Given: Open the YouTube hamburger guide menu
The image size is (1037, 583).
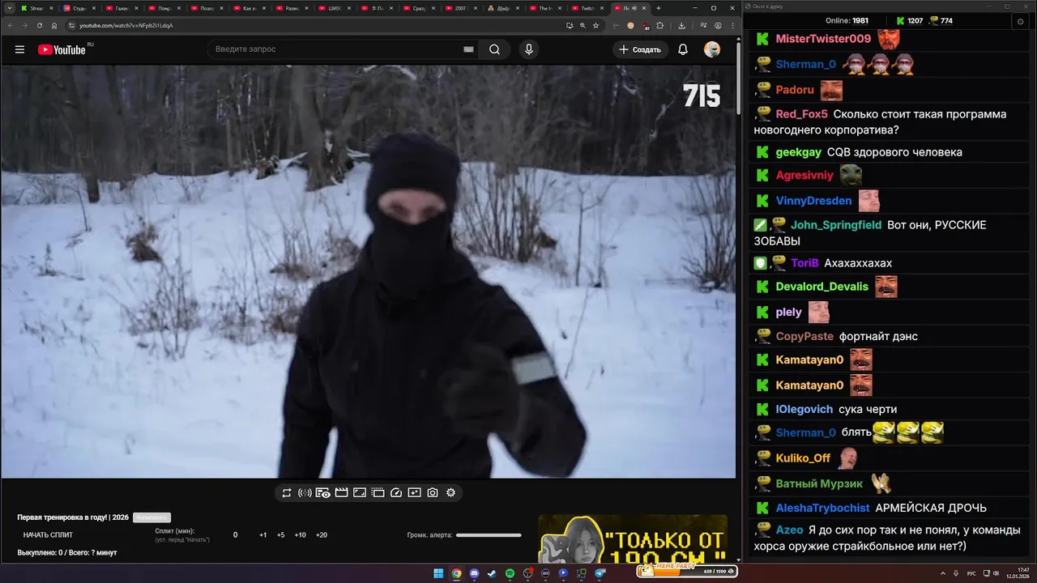Looking at the screenshot, I should tap(19, 49).
